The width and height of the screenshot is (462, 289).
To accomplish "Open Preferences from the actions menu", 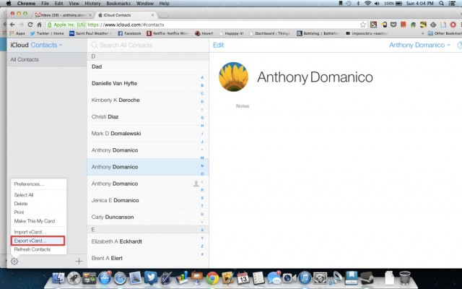I will (29, 184).
